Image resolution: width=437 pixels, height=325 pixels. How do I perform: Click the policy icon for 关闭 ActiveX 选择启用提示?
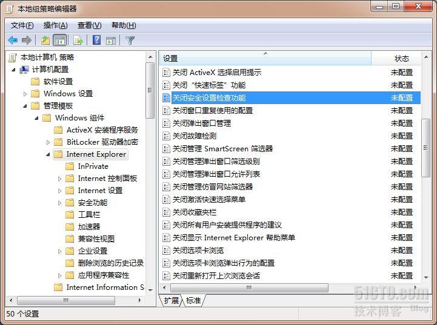point(167,73)
